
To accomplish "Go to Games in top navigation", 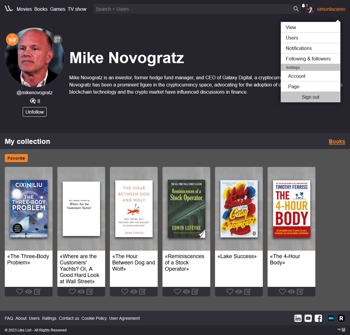I will click(58, 9).
